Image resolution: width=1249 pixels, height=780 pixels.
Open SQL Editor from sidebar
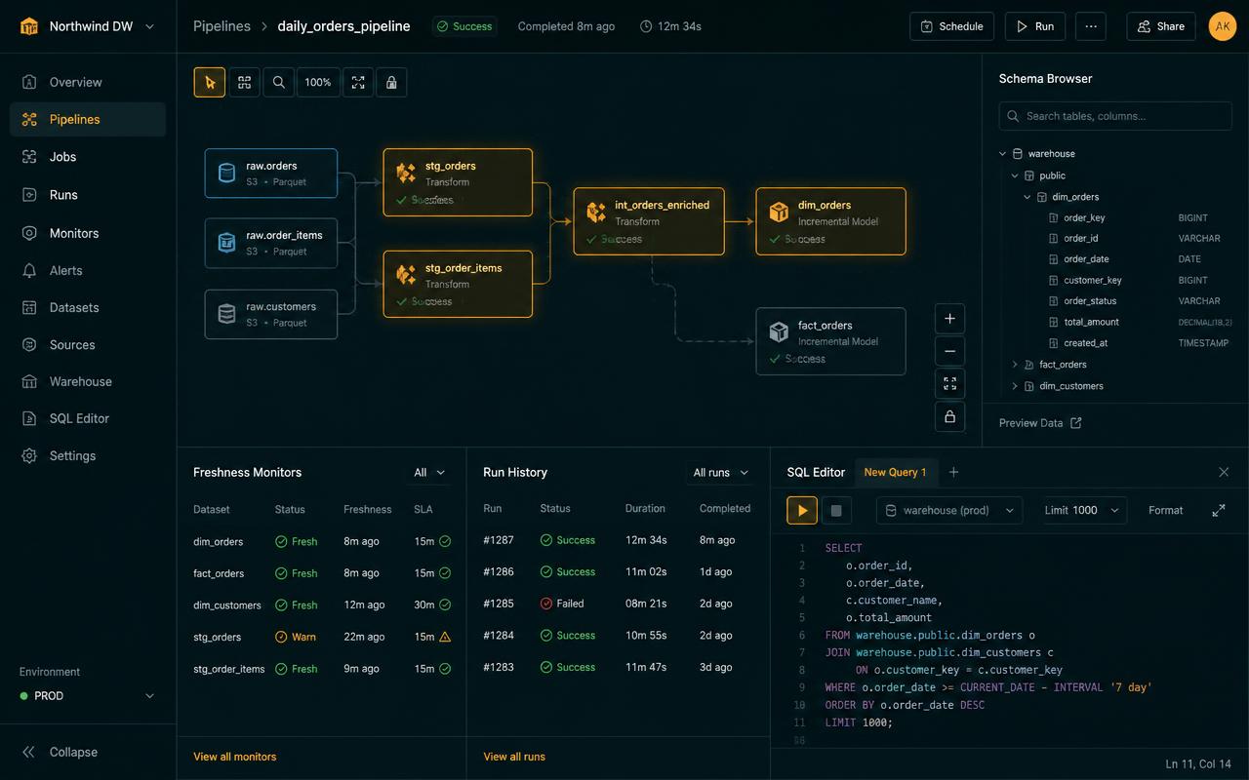click(88, 418)
